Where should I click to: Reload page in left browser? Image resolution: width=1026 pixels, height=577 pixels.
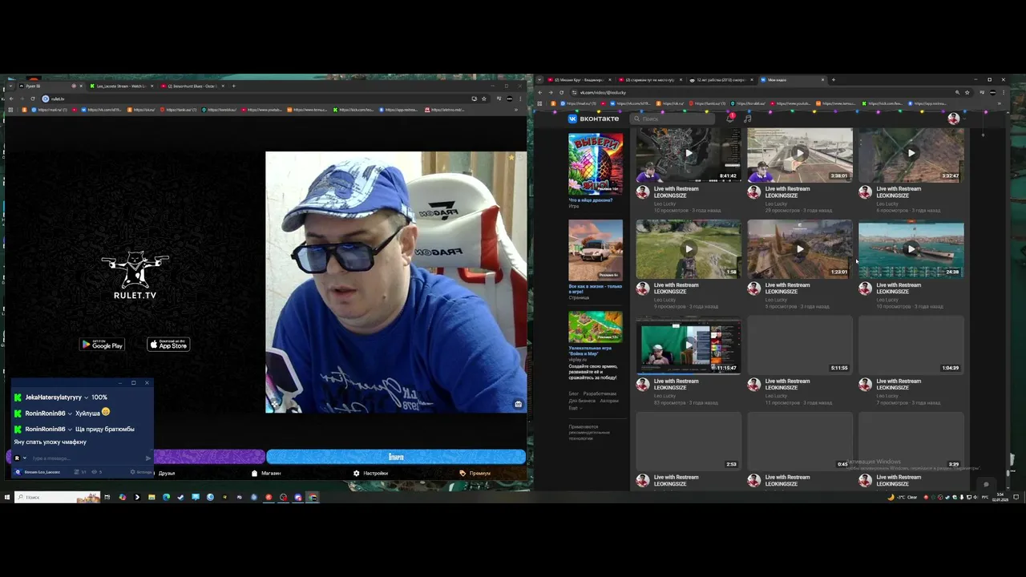33,99
